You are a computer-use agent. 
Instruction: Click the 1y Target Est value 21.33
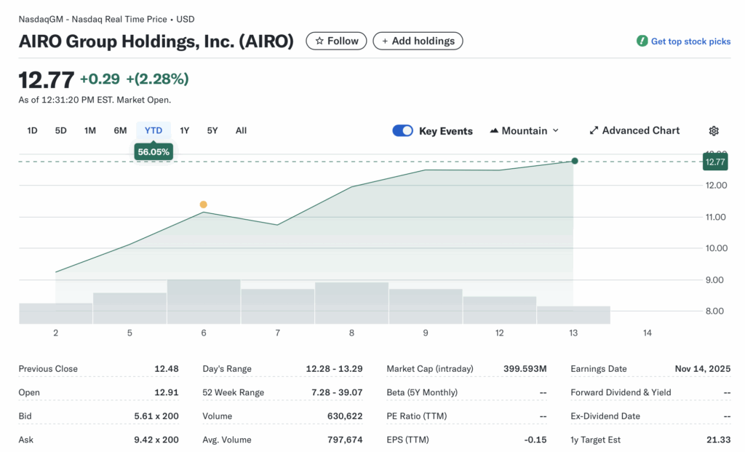coord(718,440)
